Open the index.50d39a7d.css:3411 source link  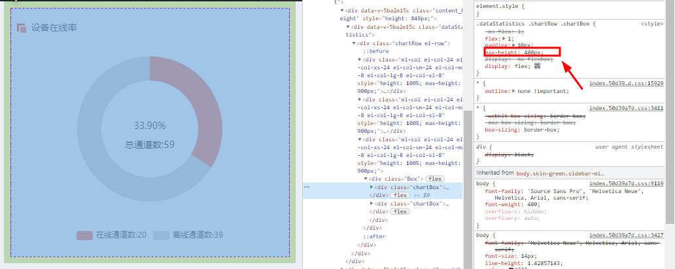(x=626, y=108)
